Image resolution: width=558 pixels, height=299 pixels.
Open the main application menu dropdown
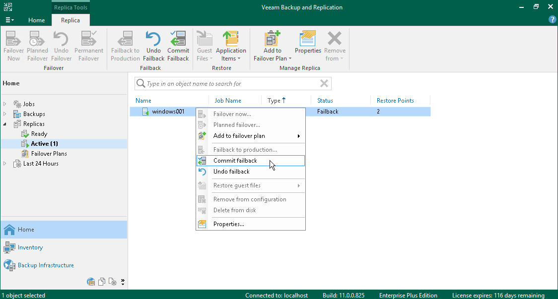9,20
